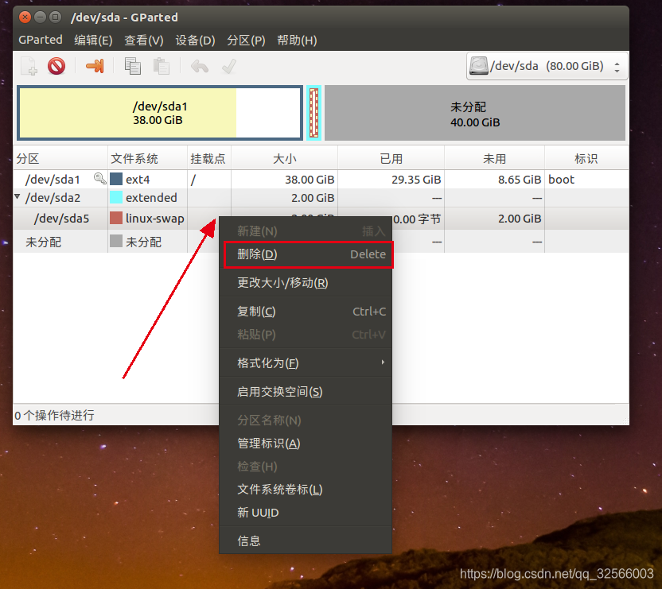Viewport: 662px width, 589px height.
Task: Open the GParted menu
Action: pyautogui.click(x=41, y=40)
